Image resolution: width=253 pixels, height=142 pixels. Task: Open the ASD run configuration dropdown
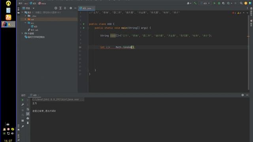point(205,3)
